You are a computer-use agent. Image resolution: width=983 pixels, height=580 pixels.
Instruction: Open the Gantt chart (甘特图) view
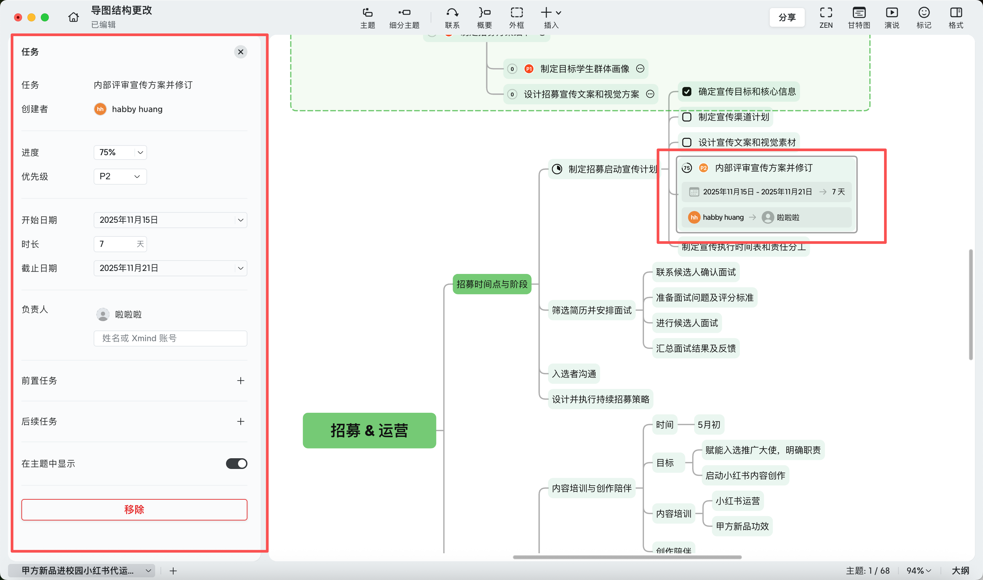click(859, 13)
